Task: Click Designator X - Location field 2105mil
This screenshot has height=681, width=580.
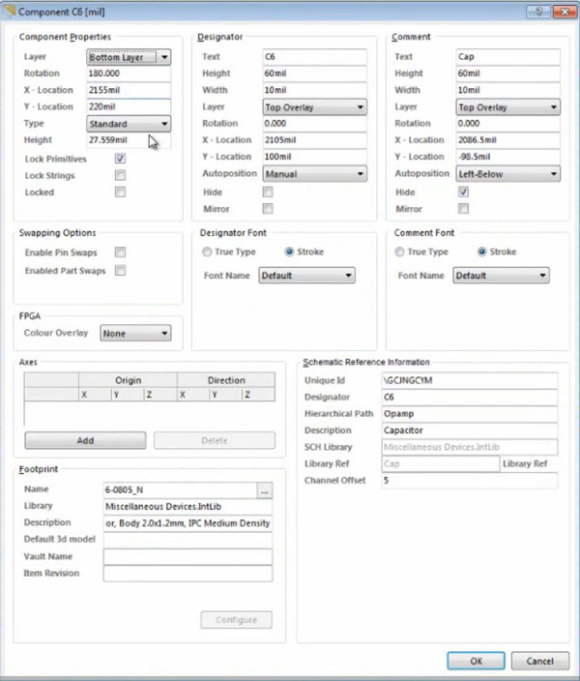Action: coord(315,140)
